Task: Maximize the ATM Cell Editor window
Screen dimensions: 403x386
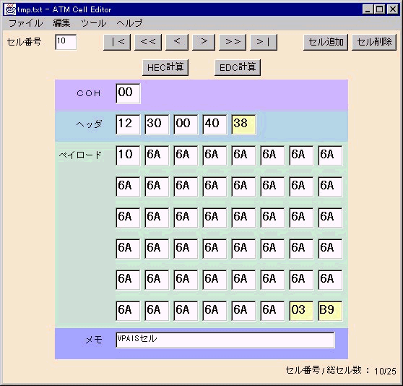Action: (380, 9)
